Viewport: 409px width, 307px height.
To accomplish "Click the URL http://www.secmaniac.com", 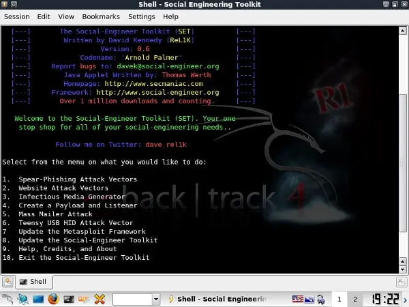I will (x=153, y=84).
